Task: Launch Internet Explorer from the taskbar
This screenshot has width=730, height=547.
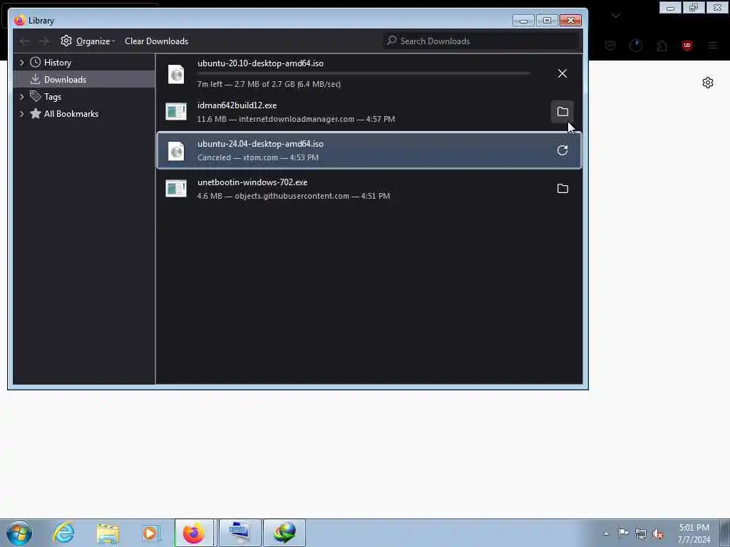Action: click(x=63, y=533)
